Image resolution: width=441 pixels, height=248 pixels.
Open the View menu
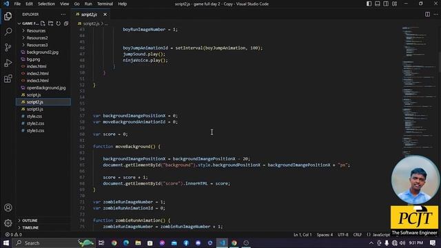click(x=64, y=4)
